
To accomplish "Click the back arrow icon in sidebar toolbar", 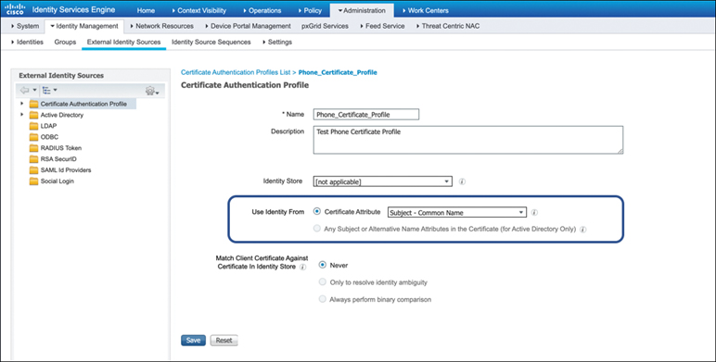I will click(25, 91).
